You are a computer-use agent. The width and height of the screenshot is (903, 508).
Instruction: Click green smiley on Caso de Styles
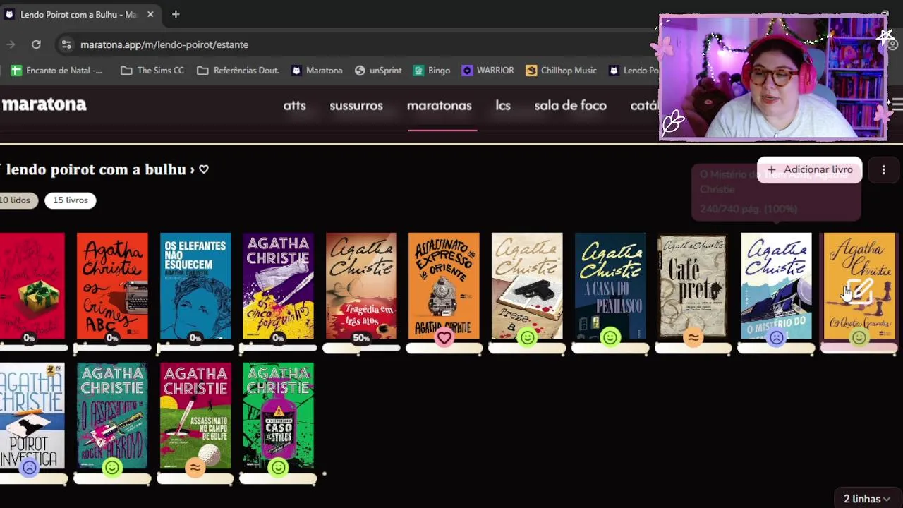pyautogui.click(x=278, y=468)
